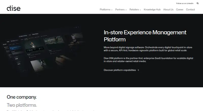Click the Dise logo
203x111 pixels.
(14, 8)
